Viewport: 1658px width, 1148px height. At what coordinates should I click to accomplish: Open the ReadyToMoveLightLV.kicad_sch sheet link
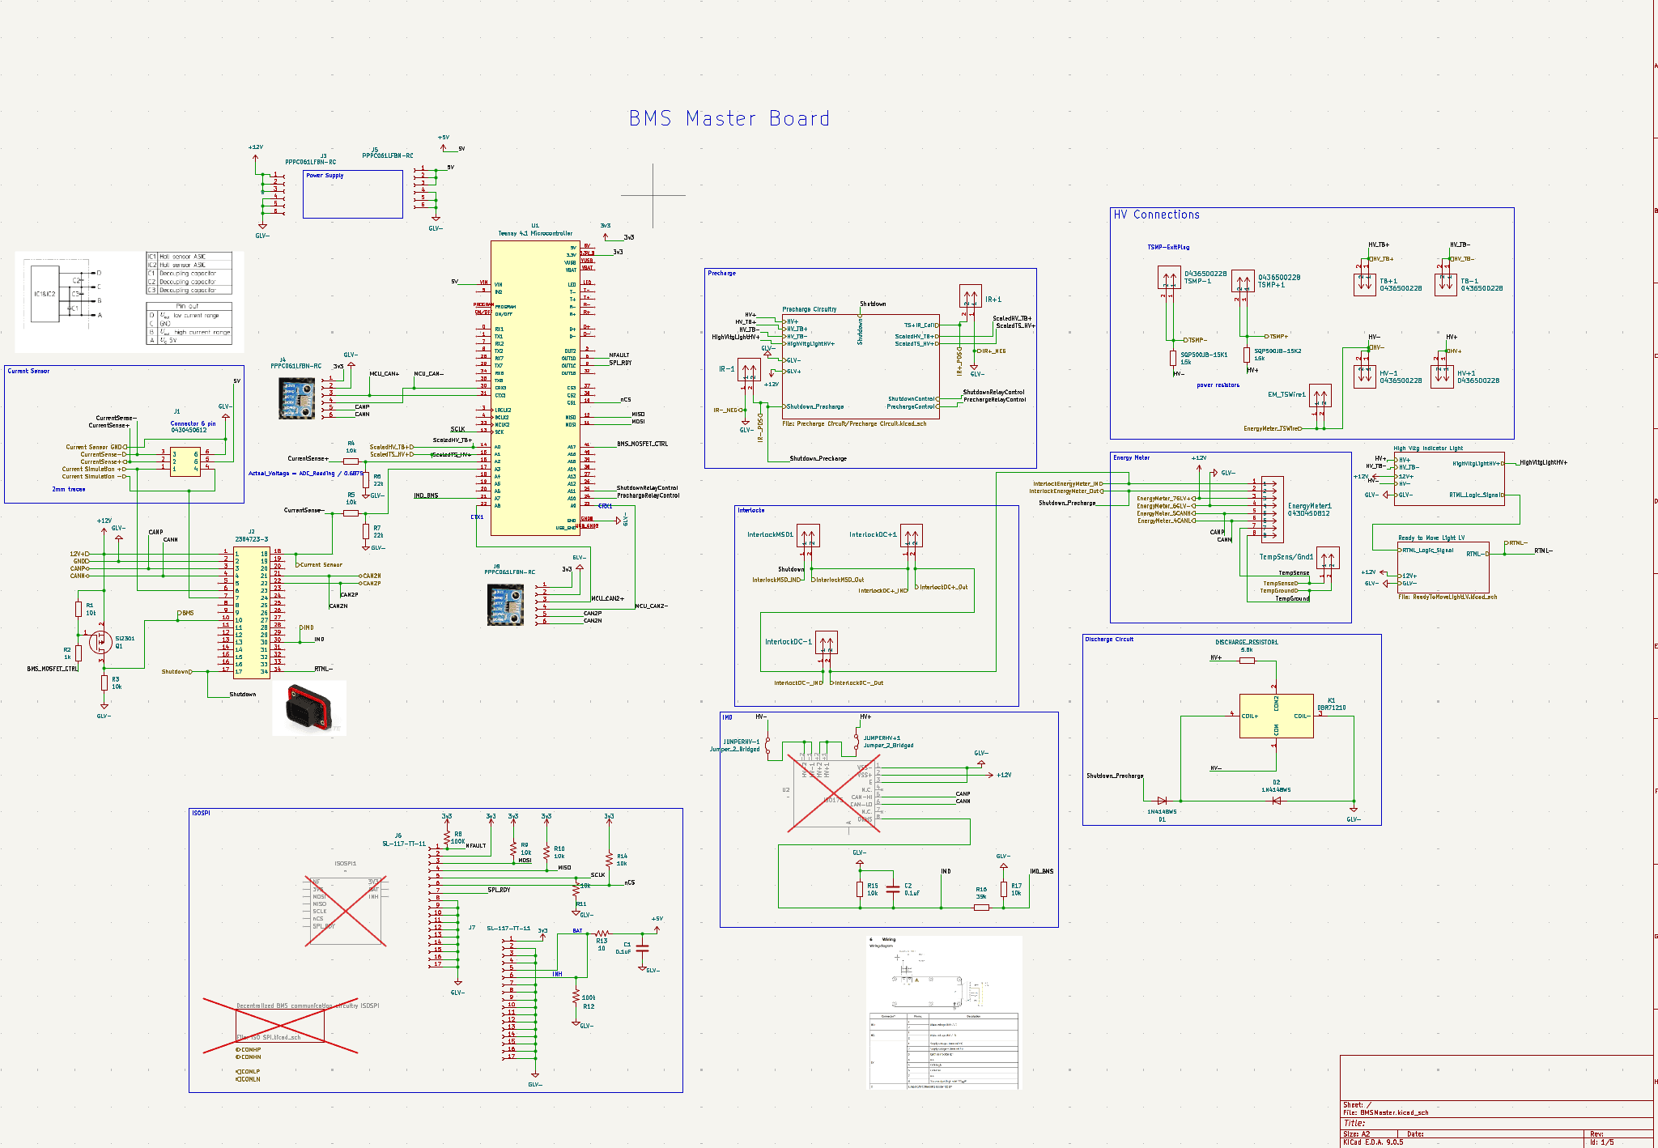[x=1449, y=597]
